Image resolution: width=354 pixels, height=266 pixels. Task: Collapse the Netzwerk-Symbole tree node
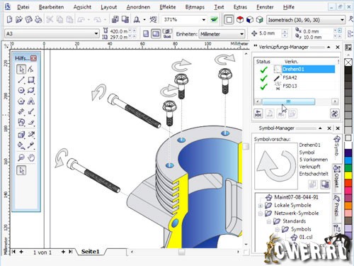(x=261, y=214)
